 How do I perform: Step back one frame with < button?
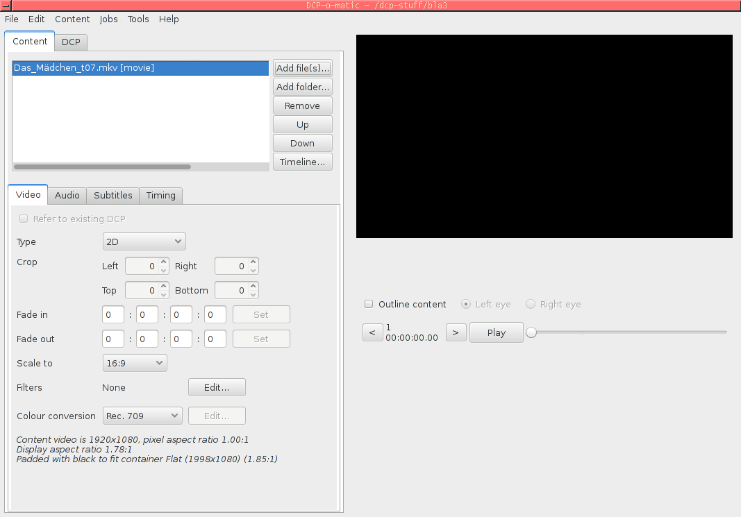(372, 332)
